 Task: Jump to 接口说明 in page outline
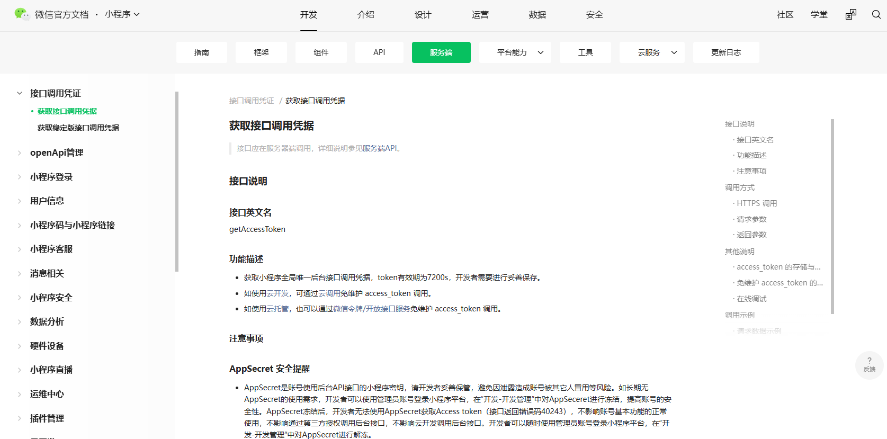[x=740, y=124]
